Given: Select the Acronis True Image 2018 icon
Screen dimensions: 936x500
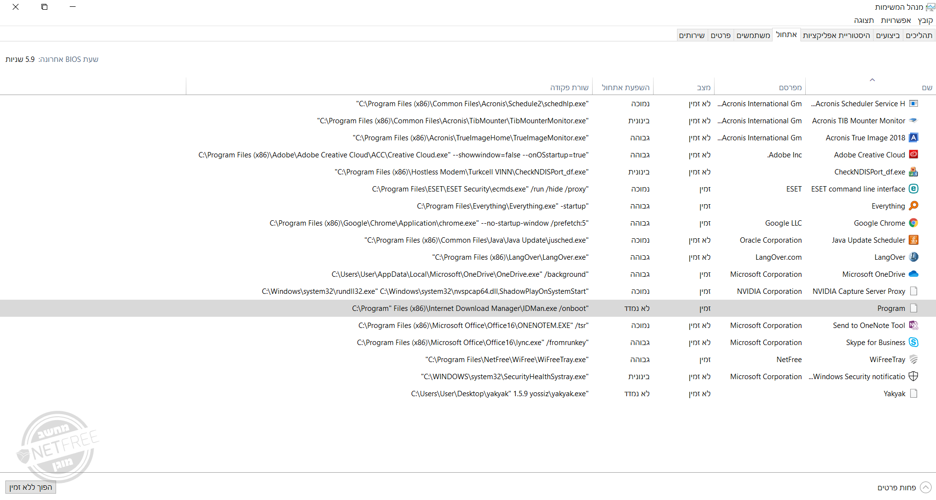Looking at the screenshot, I should [x=914, y=138].
